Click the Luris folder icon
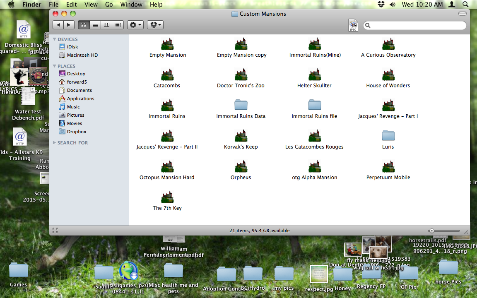This screenshot has height=298, width=477. point(388,135)
